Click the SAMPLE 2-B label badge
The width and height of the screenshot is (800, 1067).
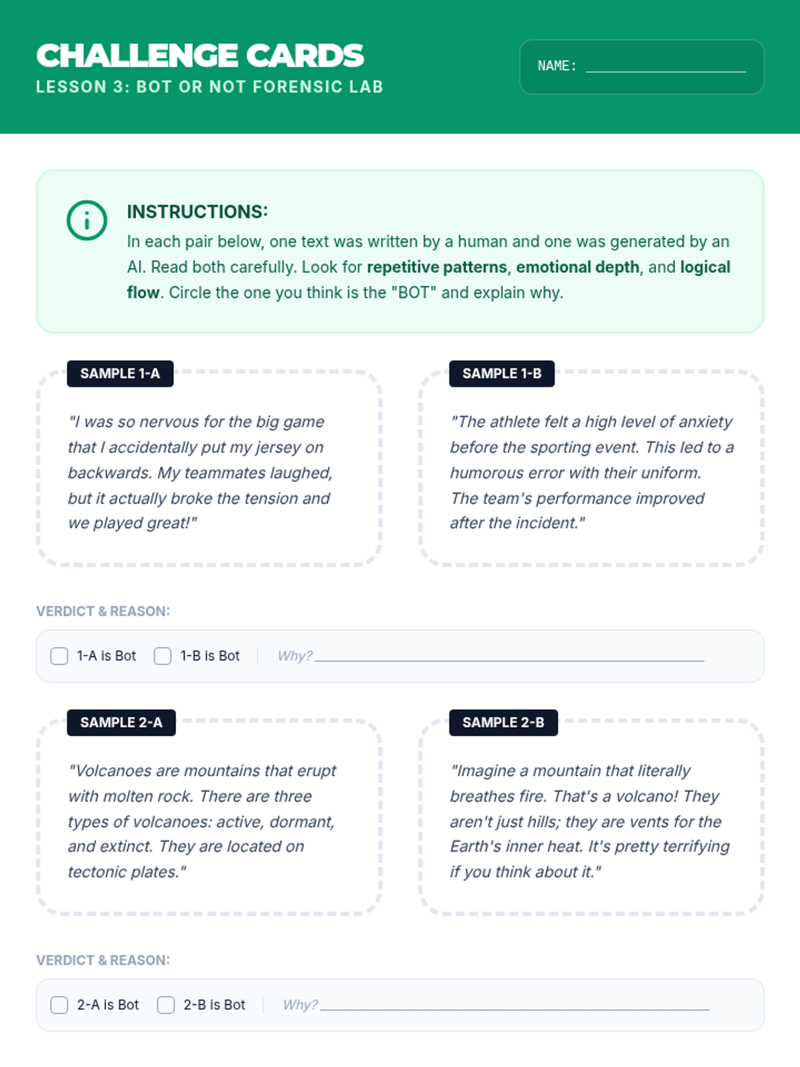coord(503,722)
